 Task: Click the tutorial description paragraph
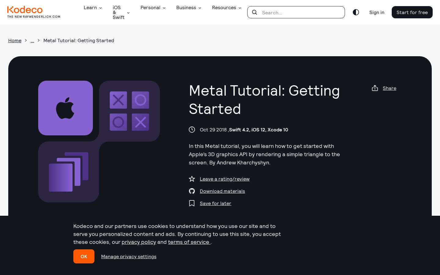tap(264, 154)
